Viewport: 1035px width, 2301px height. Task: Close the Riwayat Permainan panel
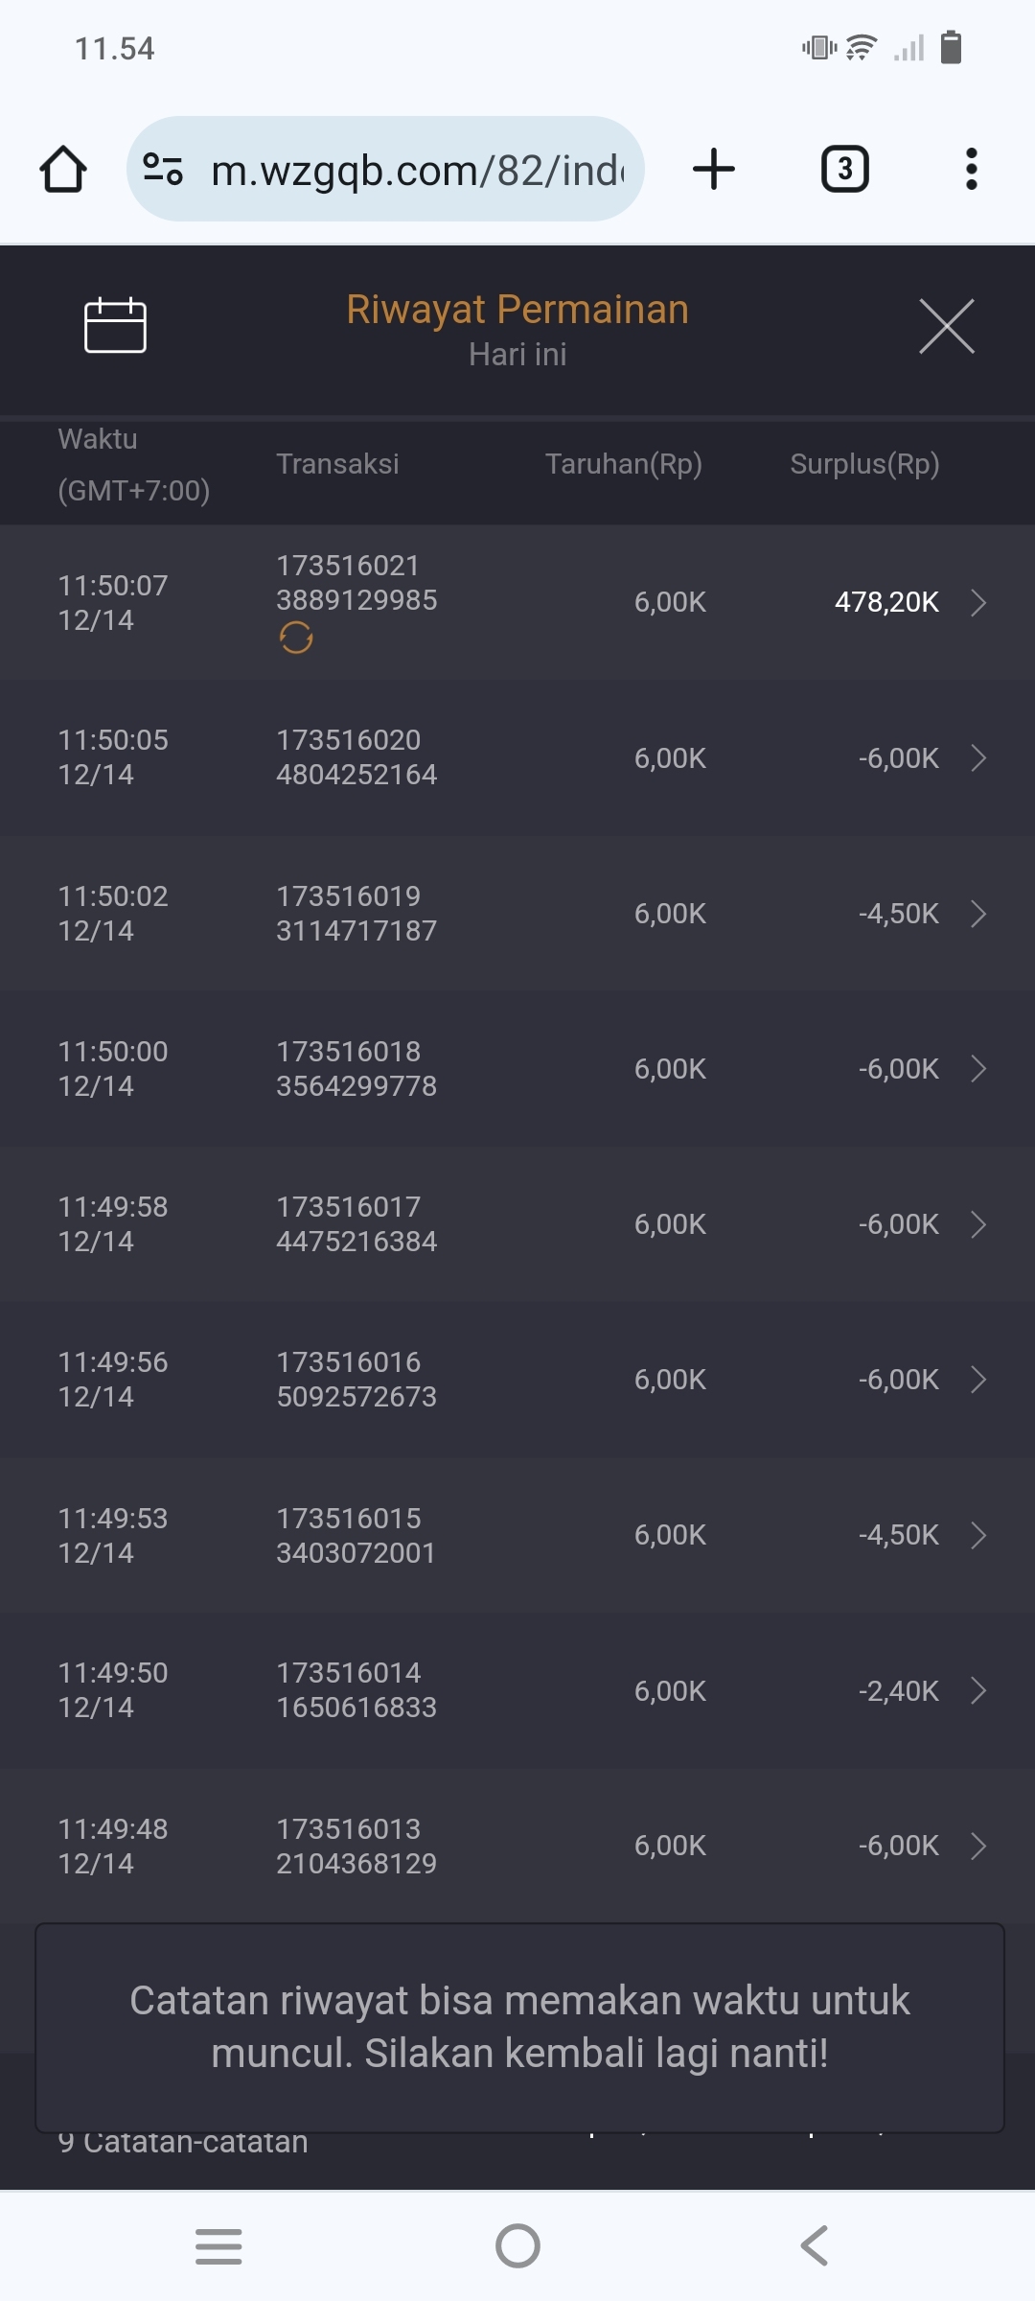(x=946, y=326)
